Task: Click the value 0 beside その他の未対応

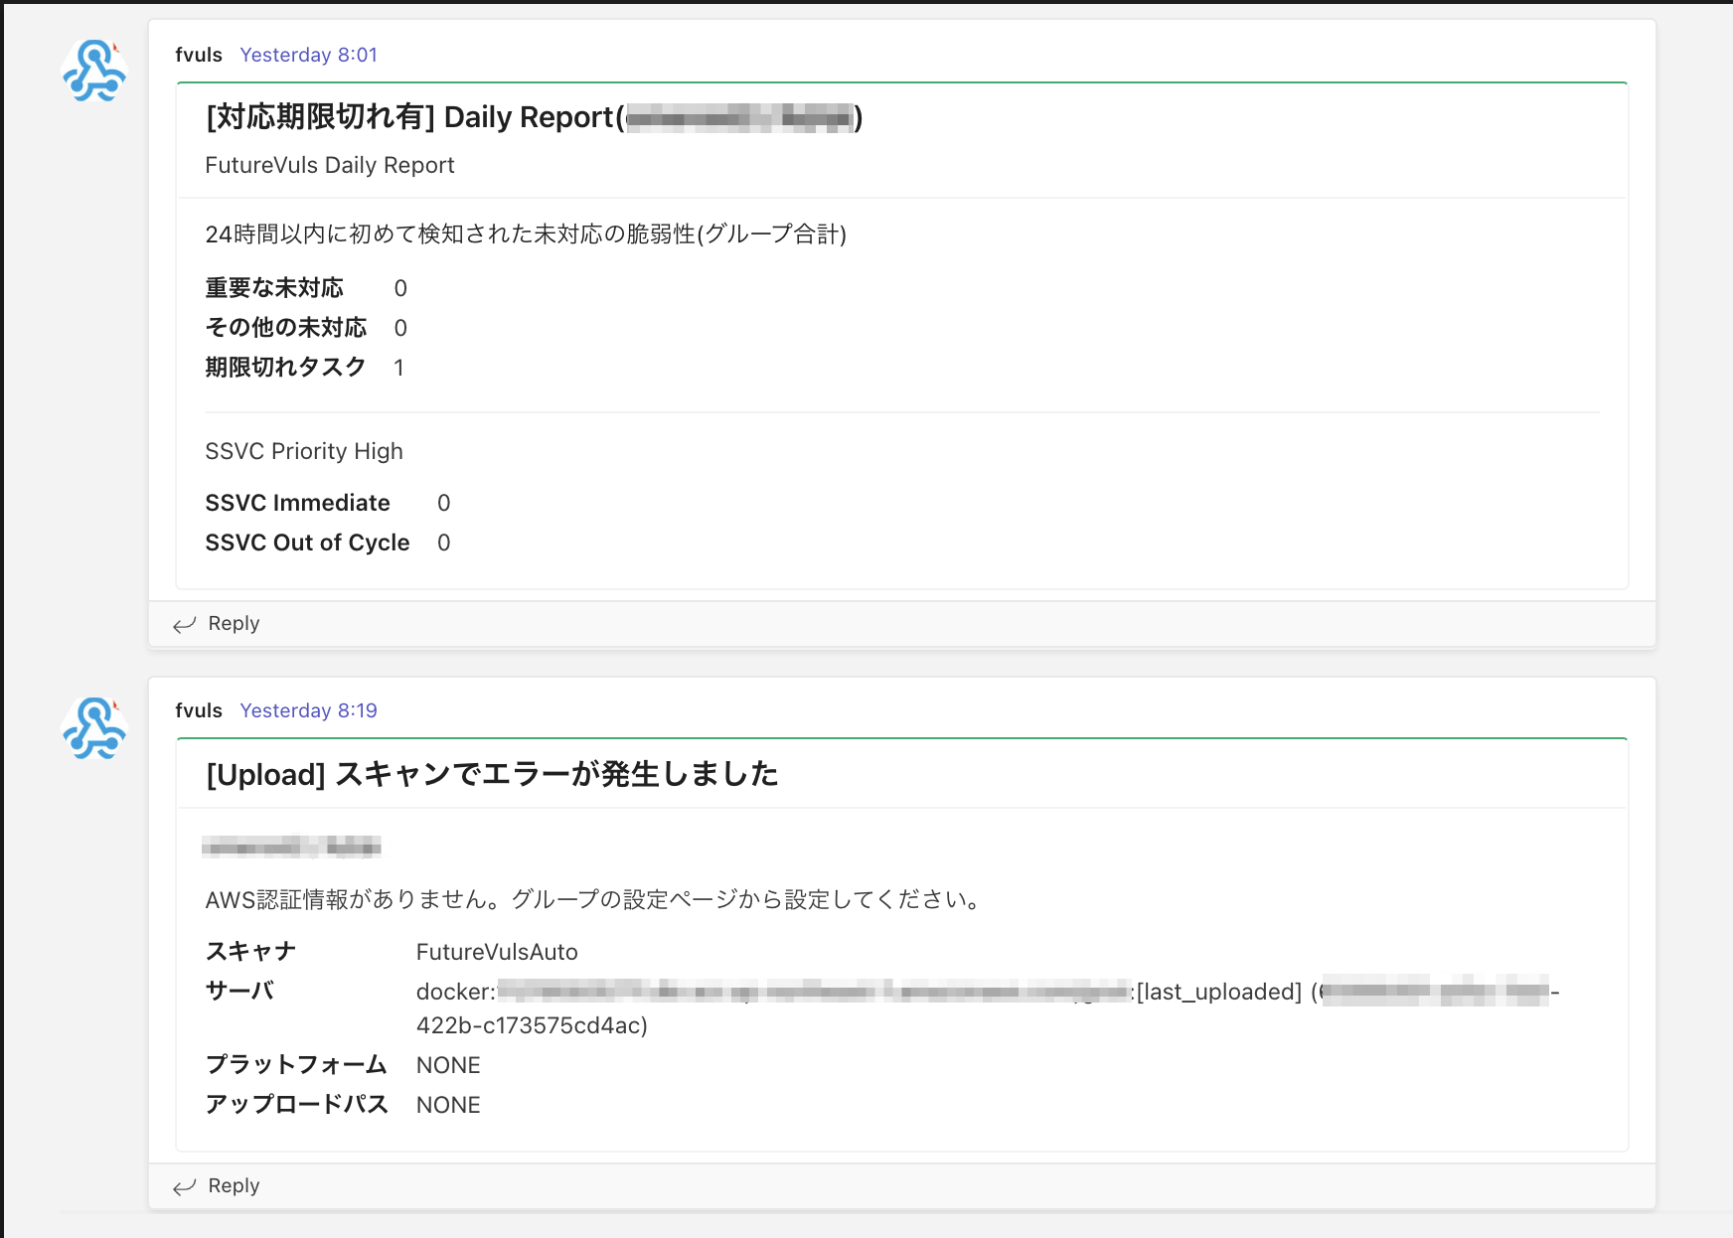Action: (x=400, y=328)
